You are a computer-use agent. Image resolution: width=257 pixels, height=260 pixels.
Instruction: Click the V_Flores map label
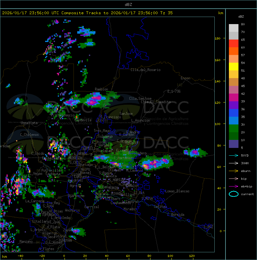[47, 249]
